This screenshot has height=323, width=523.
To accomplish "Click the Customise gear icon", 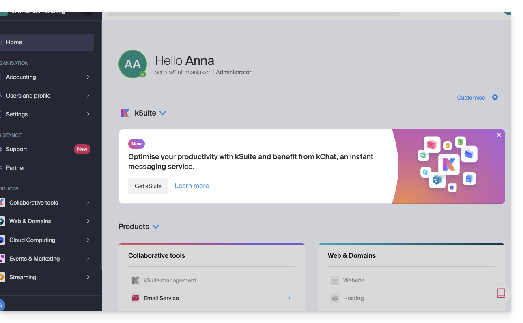I will coord(495,97).
